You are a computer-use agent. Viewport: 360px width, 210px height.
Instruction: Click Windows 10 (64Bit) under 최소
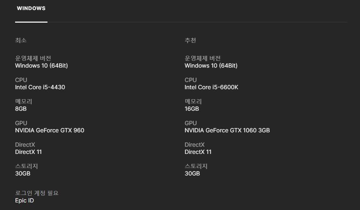41,65
